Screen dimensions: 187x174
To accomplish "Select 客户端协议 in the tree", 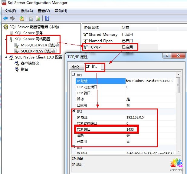I will point(30,63).
